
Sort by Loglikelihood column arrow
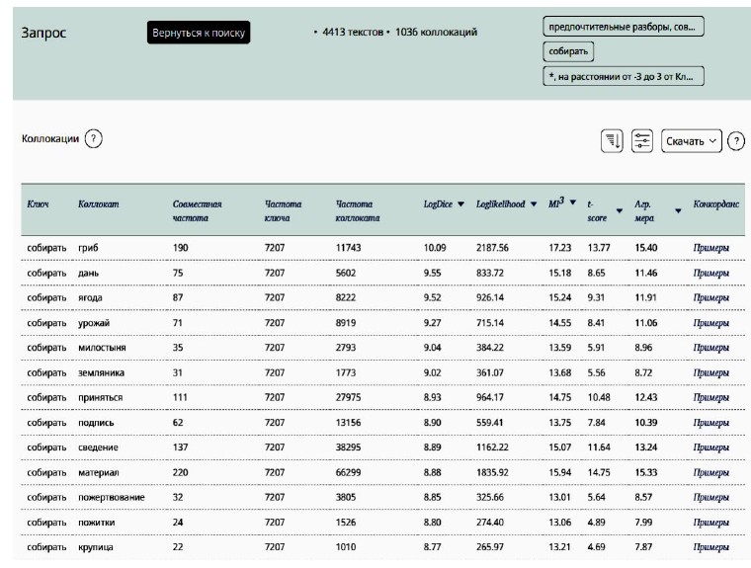[x=535, y=203]
